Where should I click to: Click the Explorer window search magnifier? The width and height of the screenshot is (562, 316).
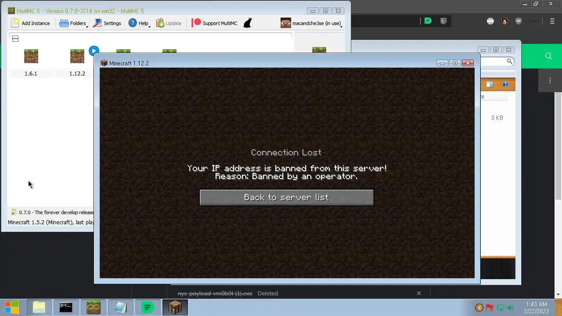click(509, 61)
